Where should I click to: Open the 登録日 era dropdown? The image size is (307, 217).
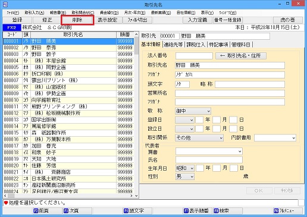pyautogui.click(x=184, y=120)
